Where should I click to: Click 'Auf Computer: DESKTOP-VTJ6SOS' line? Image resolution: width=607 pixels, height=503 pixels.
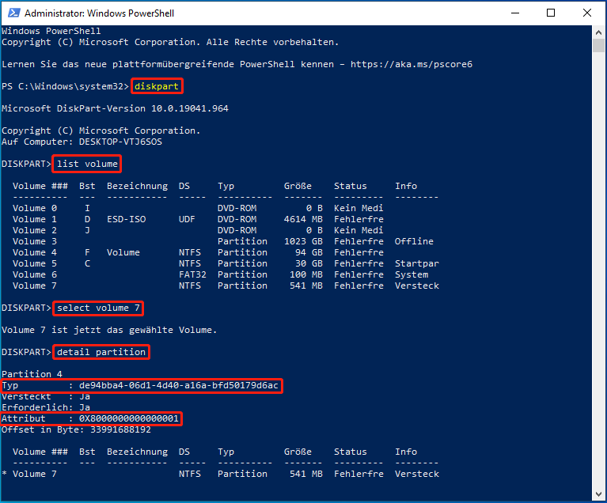point(82,142)
